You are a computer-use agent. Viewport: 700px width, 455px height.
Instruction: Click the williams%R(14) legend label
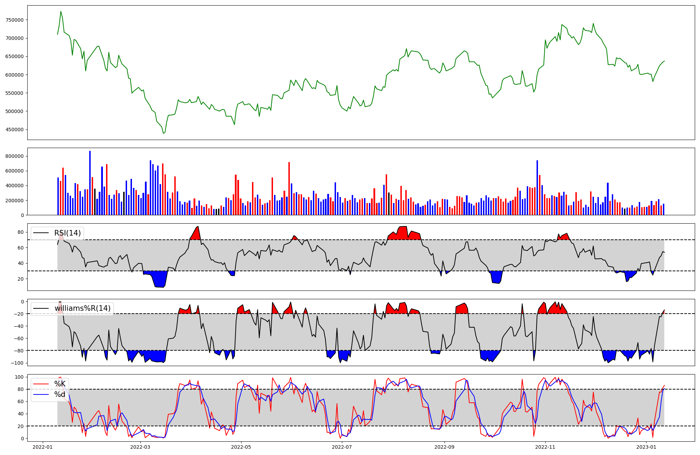click(82, 308)
